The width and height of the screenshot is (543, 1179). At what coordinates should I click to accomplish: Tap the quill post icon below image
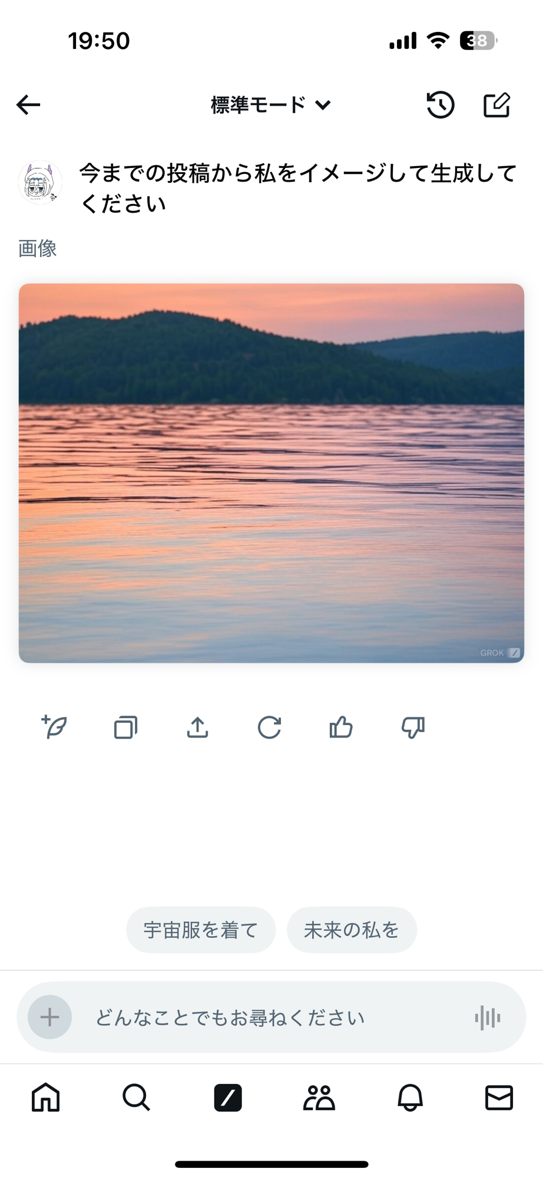54,727
